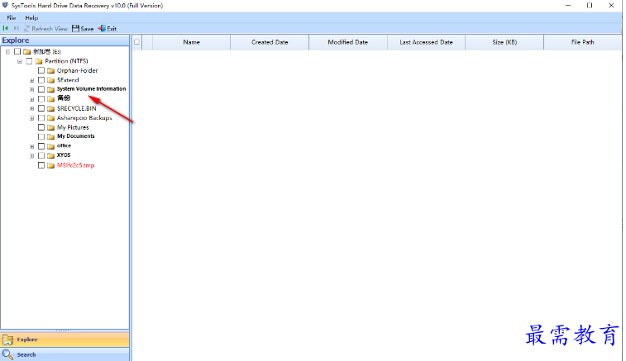Tick the My Pictures checkbox
Viewport: 626px width, 361px height.
pos(41,127)
